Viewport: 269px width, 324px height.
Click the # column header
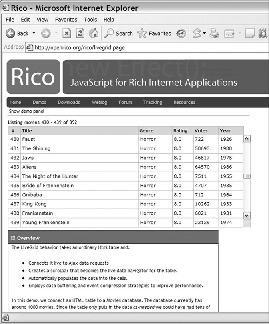pyautogui.click(x=14, y=131)
